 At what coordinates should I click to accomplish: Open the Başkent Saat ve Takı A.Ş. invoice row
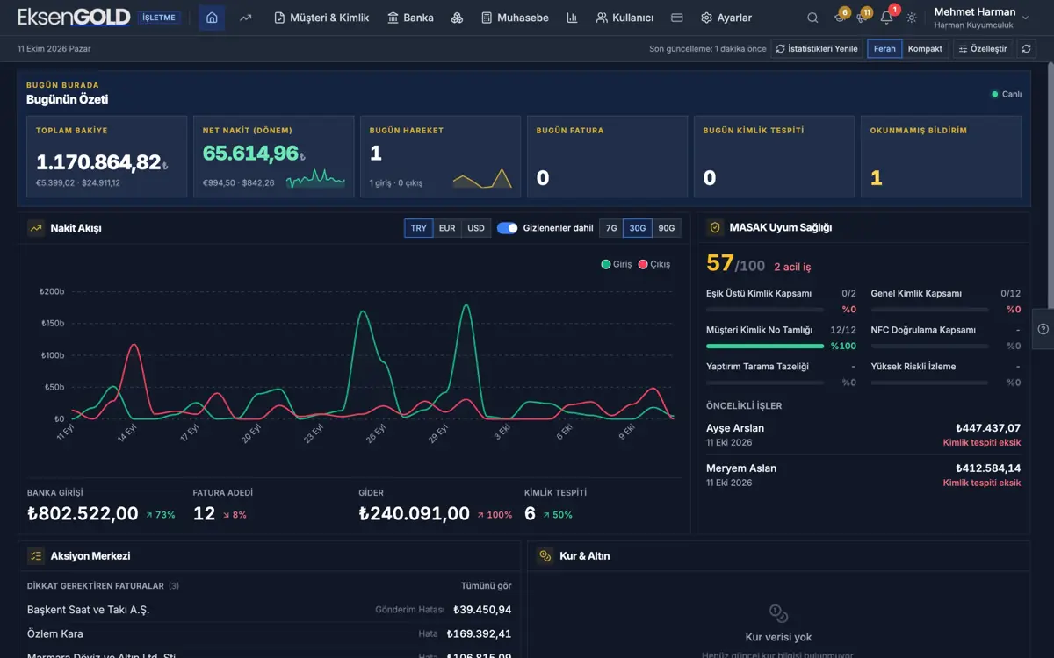click(270, 610)
